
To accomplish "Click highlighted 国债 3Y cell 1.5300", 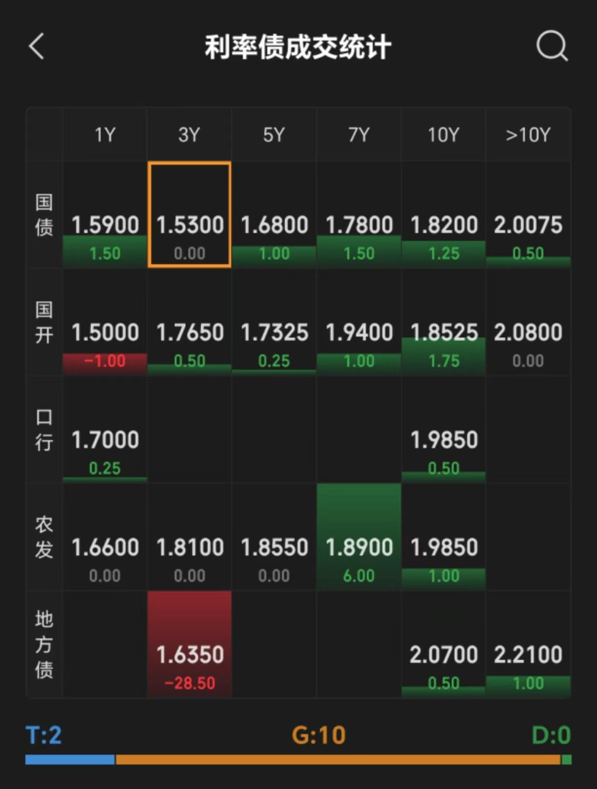I will point(190,215).
